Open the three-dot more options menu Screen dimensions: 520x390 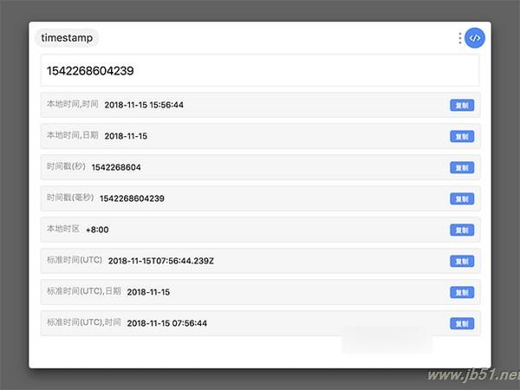pos(459,38)
